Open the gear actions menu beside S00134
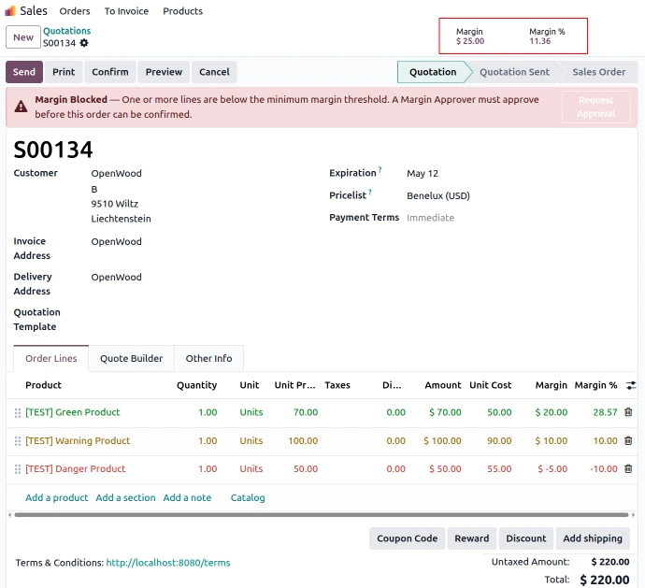645x588 pixels. (84, 43)
